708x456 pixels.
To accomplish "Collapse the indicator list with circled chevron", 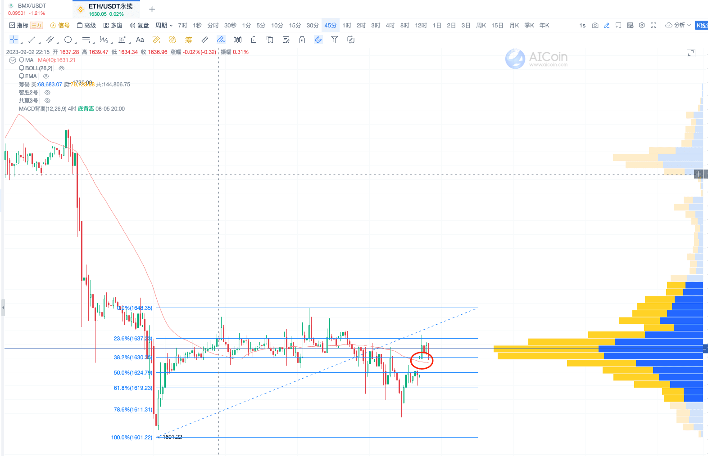I will click(x=13, y=60).
